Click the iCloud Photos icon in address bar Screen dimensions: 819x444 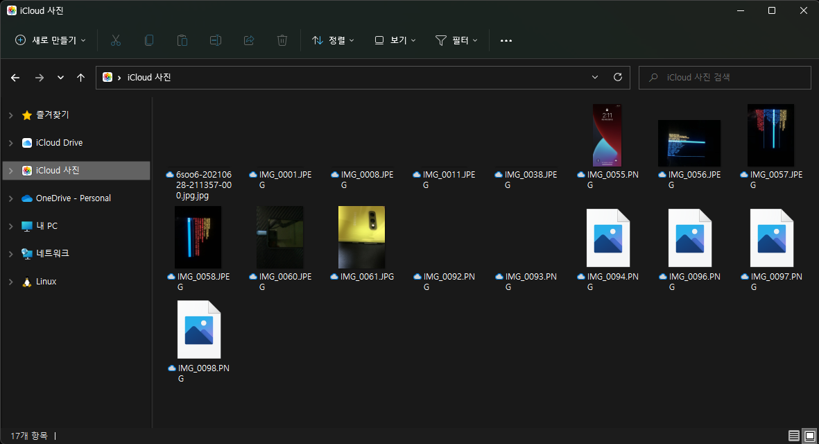[107, 77]
